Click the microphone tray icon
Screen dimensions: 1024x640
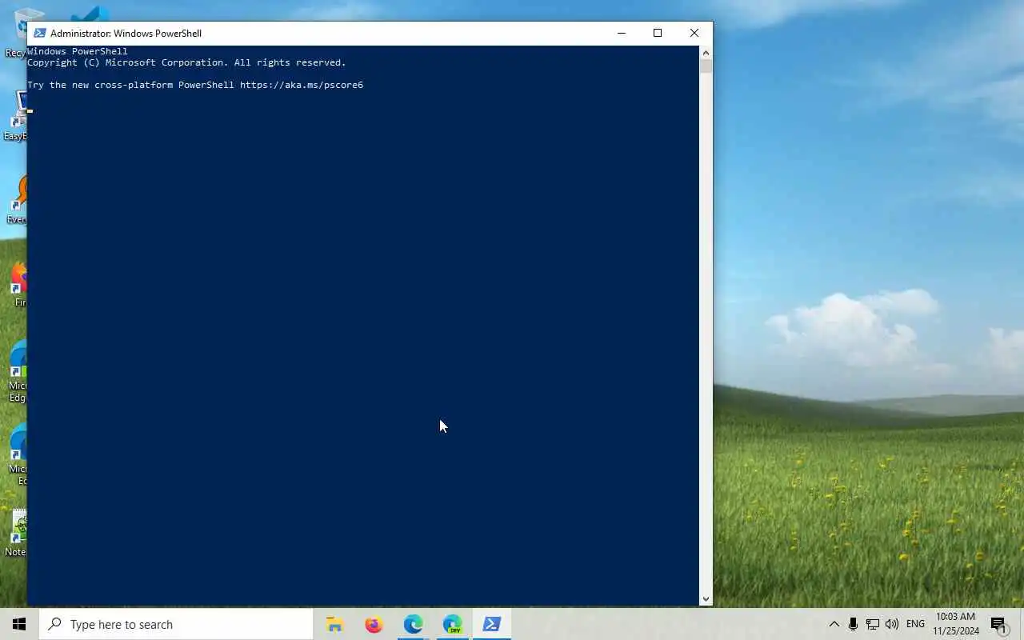click(x=853, y=624)
